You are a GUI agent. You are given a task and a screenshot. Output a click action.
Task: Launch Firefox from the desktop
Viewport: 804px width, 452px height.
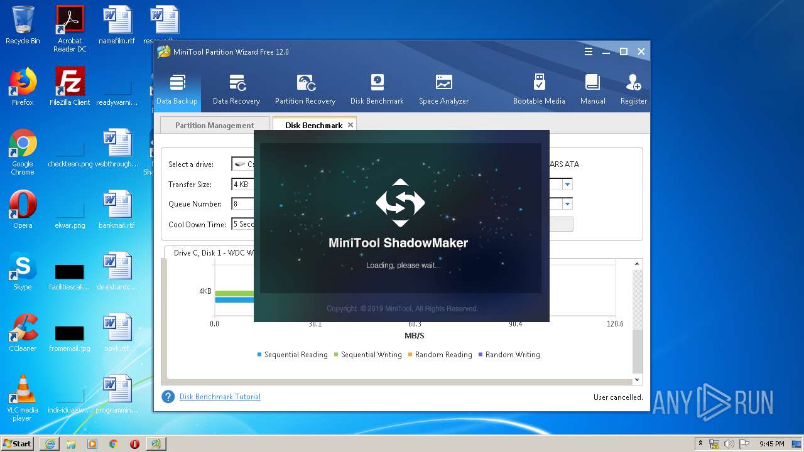pyautogui.click(x=23, y=87)
